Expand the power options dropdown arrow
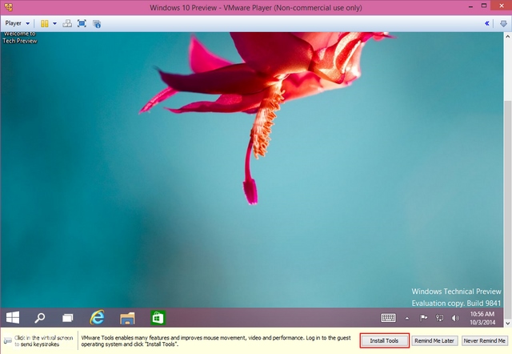The image size is (512, 354). click(x=54, y=23)
